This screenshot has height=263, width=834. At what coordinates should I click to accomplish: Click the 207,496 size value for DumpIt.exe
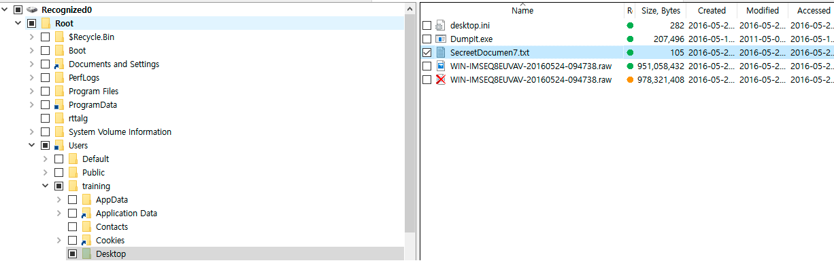pos(668,39)
